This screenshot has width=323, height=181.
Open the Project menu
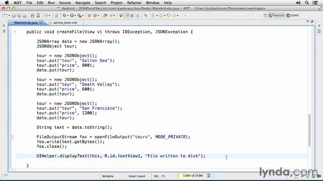[x=117, y=3]
